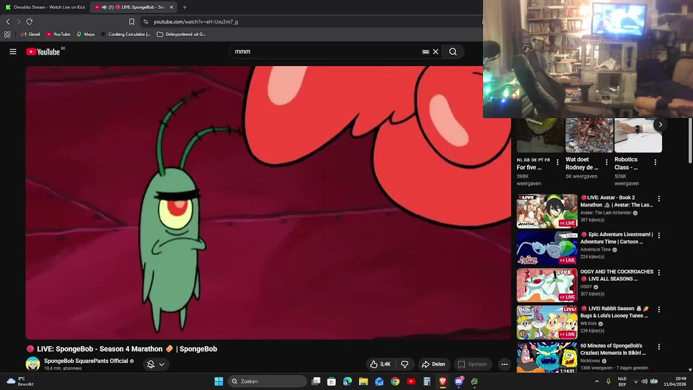The width and height of the screenshot is (693, 390).
Task: Click taskbar Zoeken search box
Action: click(x=268, y=381)
